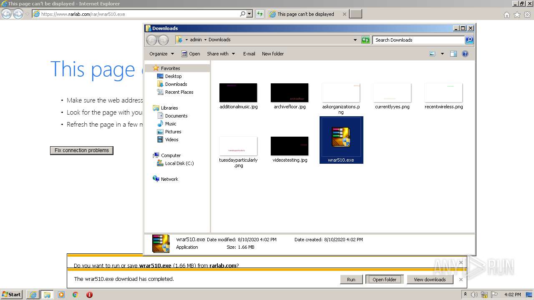Click Chrome taskbar icon
534x300 pixels.
coord(75,295)
